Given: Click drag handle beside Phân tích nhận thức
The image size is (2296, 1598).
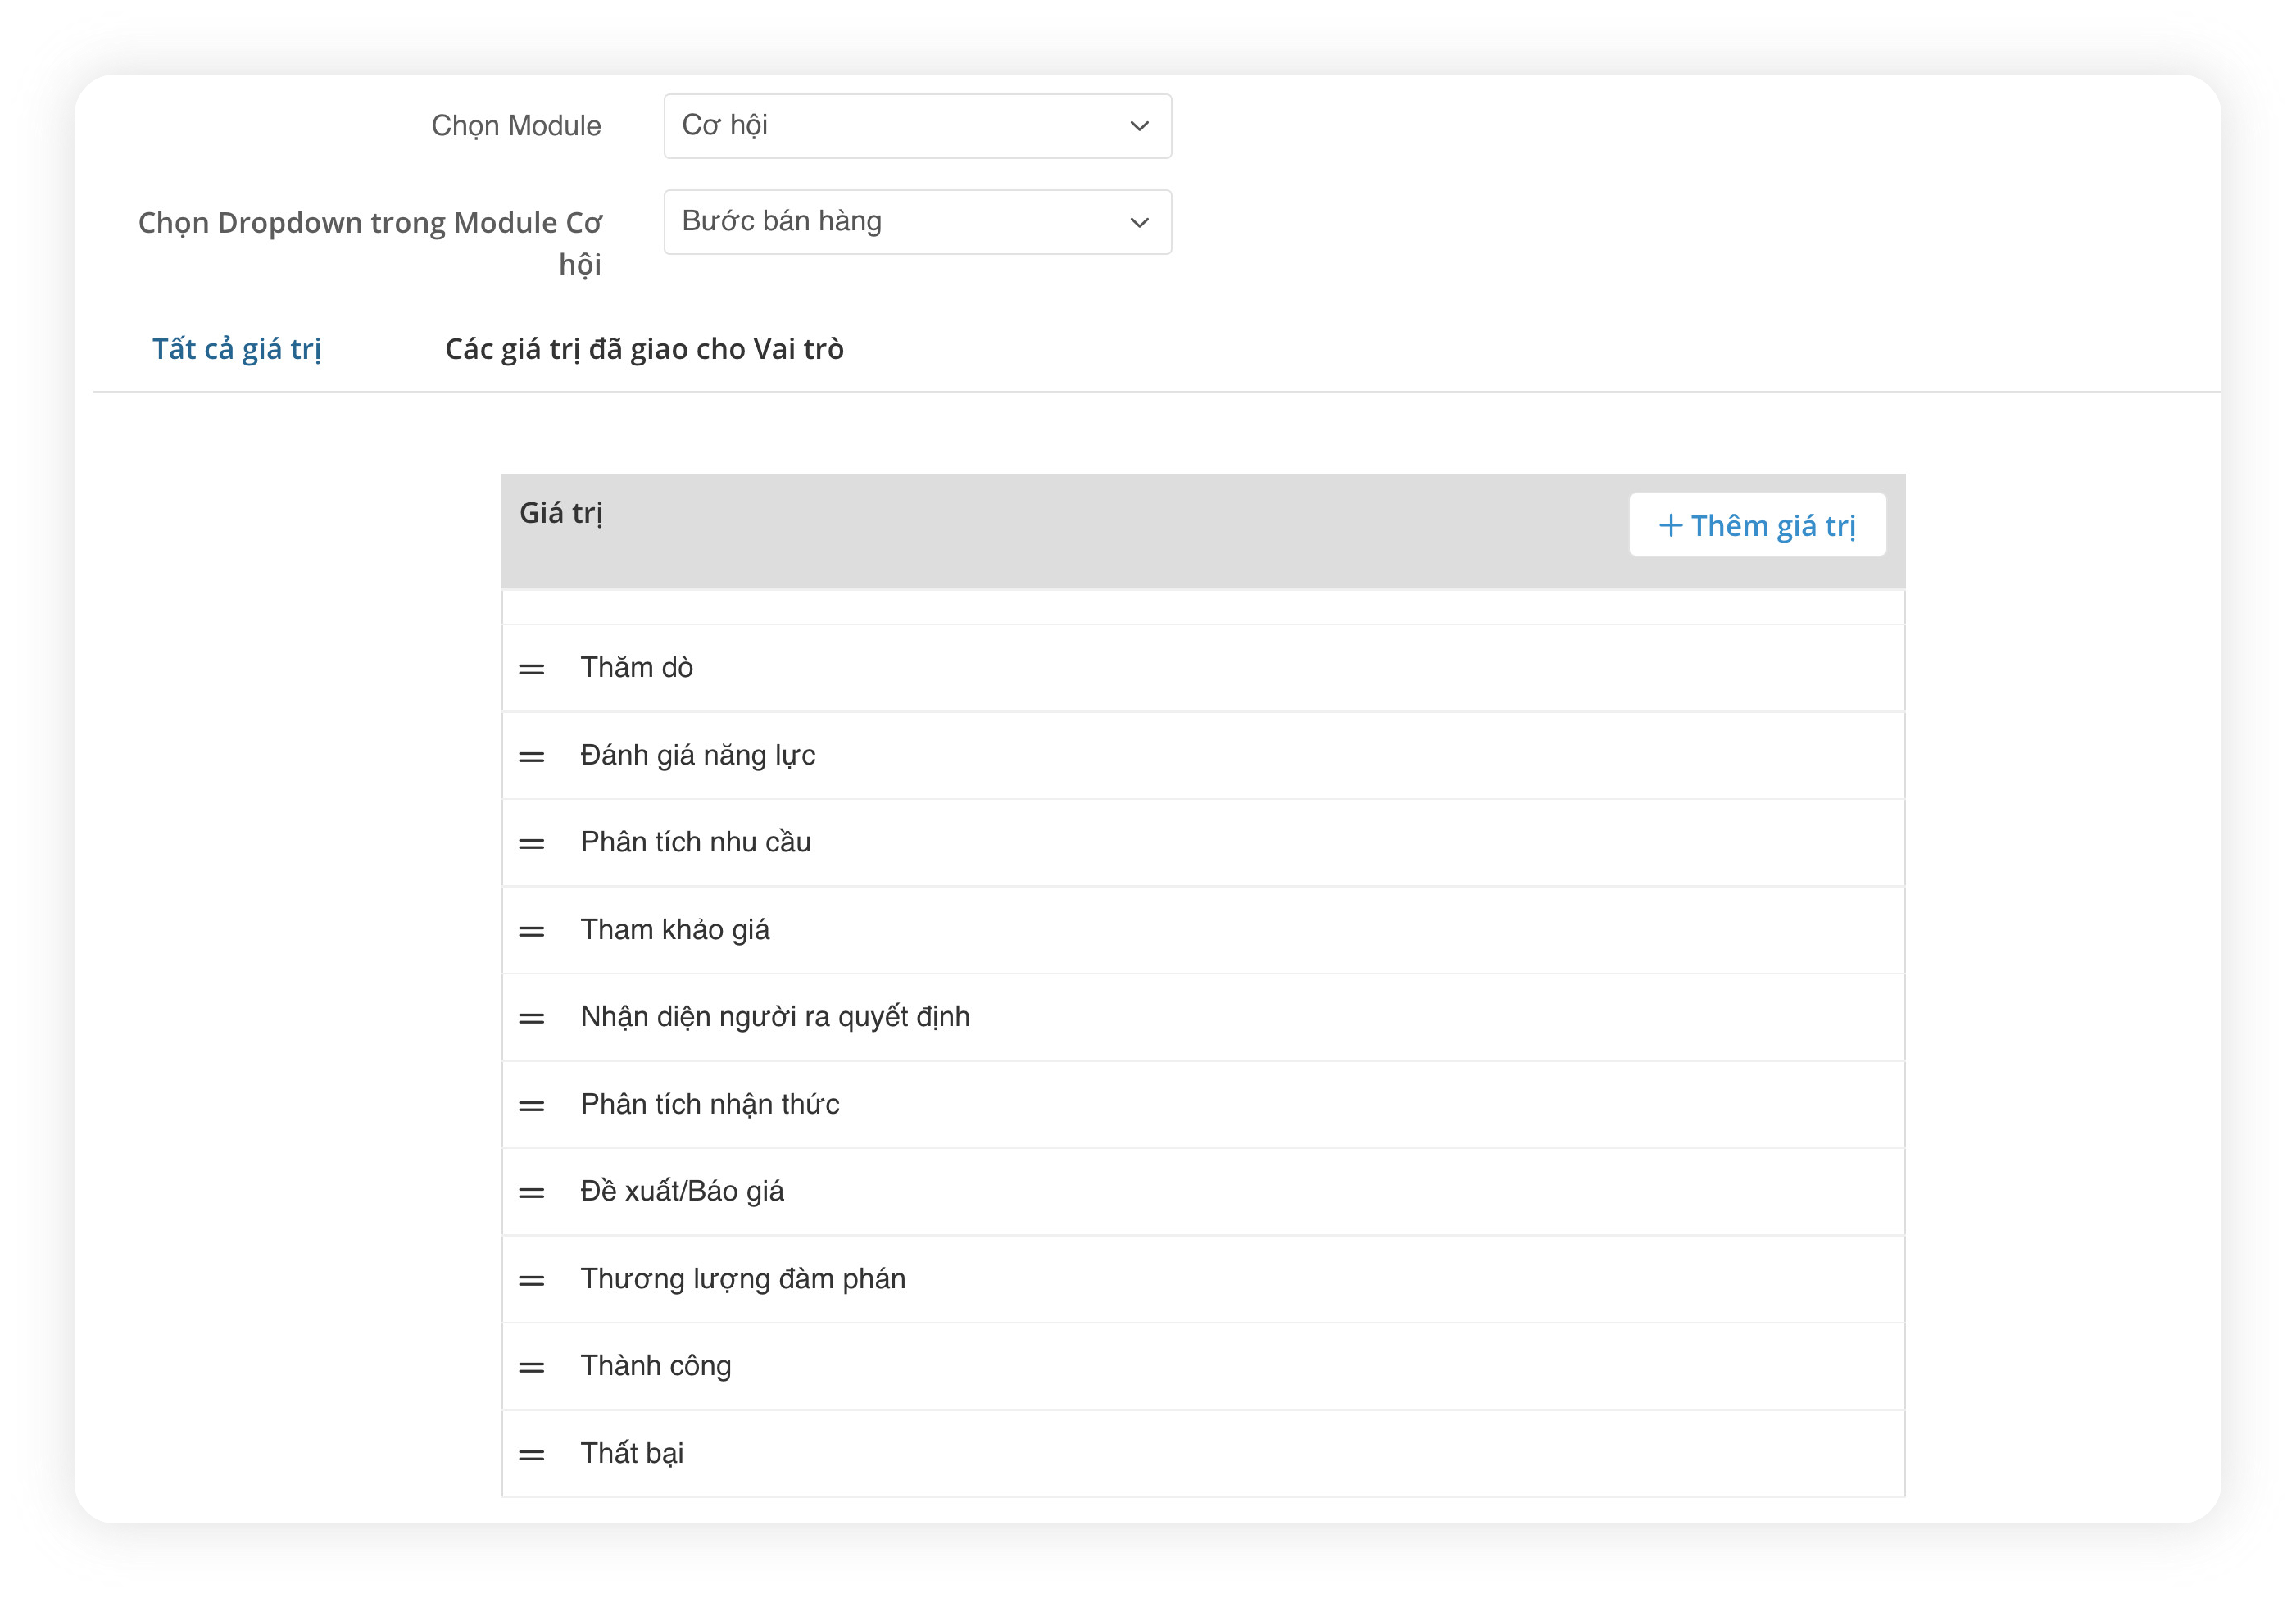Looking at the screenshot, I should pyautogui.click(x=531, y=1106).
